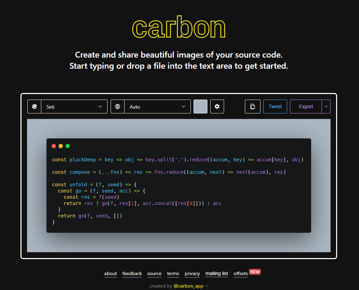Open the source link

click(154, 273)
